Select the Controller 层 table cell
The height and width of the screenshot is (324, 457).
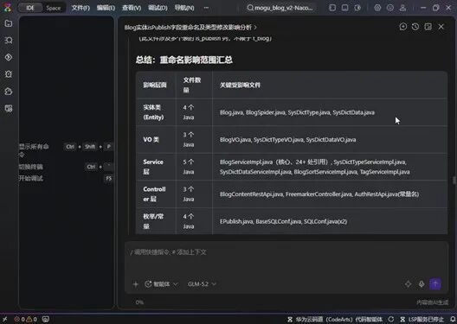(156, 194)
